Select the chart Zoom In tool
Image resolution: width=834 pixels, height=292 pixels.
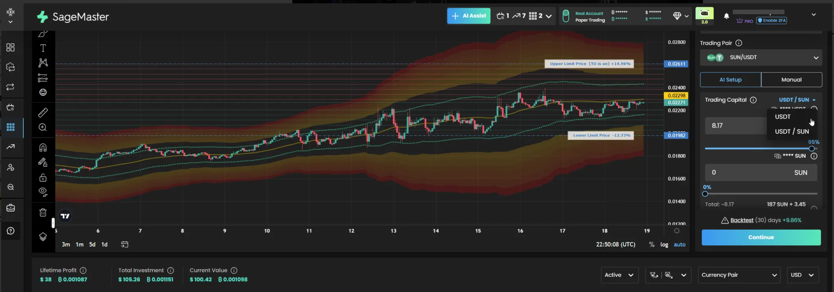tap(43, 127)
